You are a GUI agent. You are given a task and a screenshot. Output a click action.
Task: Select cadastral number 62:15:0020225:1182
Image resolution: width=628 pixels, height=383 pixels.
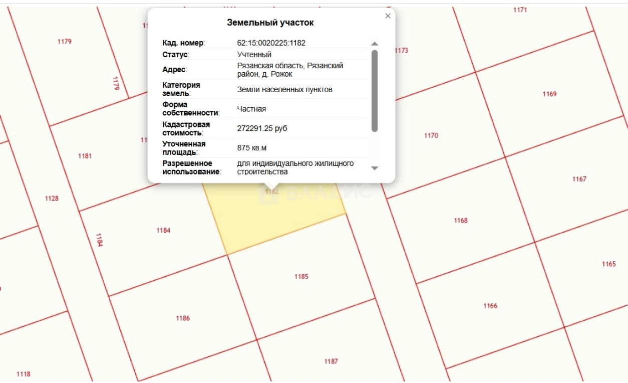[271, 43]
